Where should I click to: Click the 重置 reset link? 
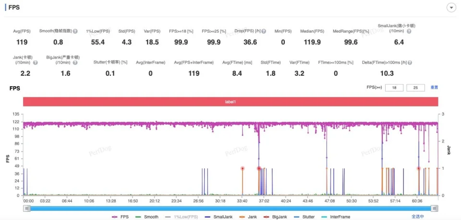434,88
